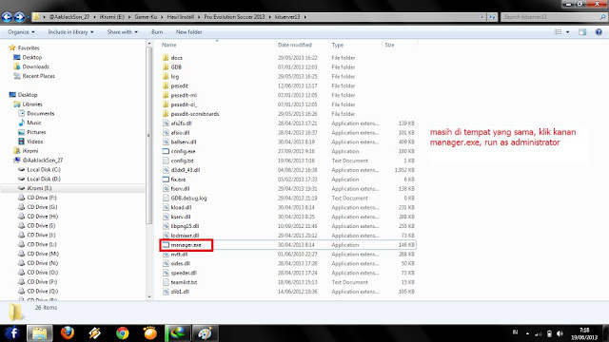Select the file named kload.dll
Viewport: 609px width, 342px height.
coord(181,207)
